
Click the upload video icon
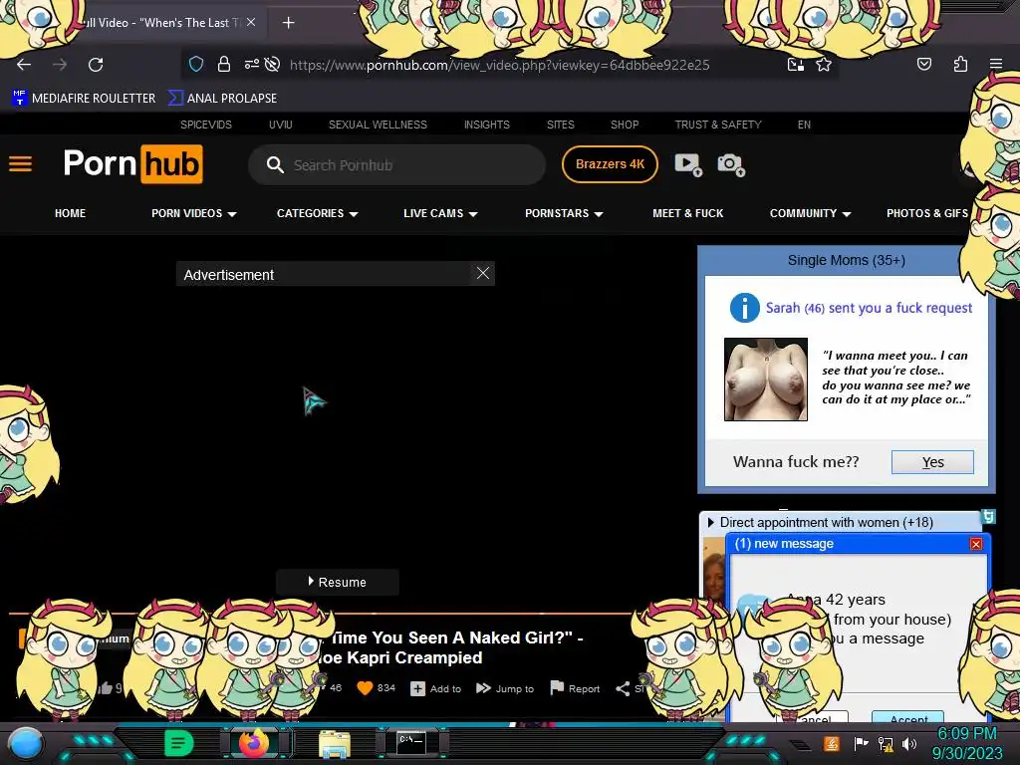point(687,164)
